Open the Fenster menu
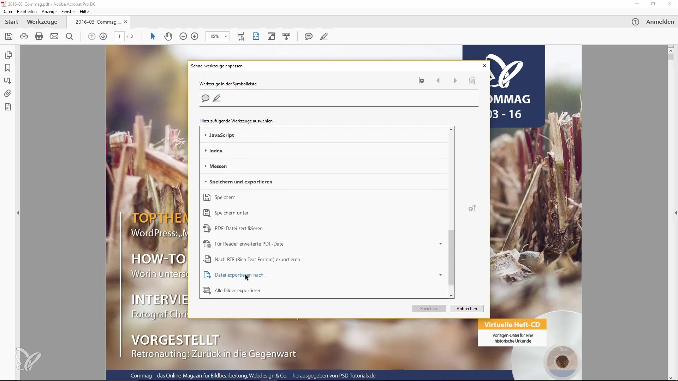The image size is (678, 381). (68, 12)
